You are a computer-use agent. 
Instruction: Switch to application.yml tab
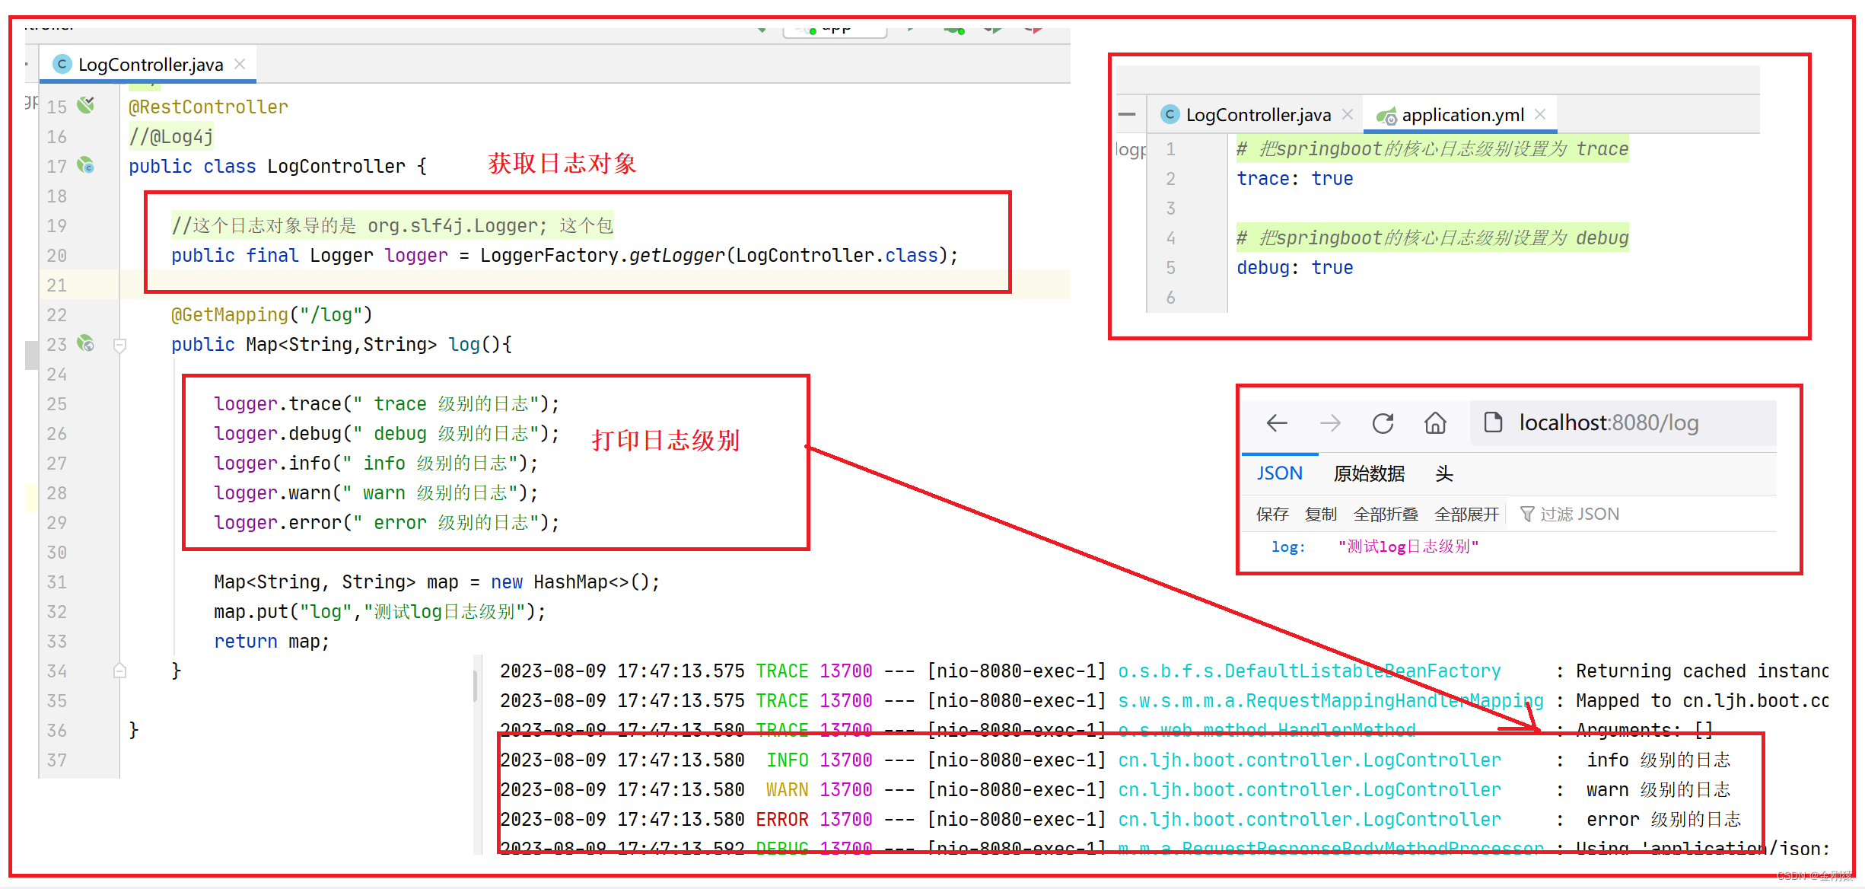pyautogui.click(x=1461, y=115)
